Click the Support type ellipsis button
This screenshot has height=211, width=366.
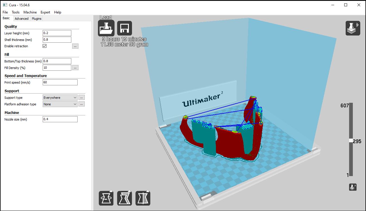pyautogui.click(x=82, y=98)
